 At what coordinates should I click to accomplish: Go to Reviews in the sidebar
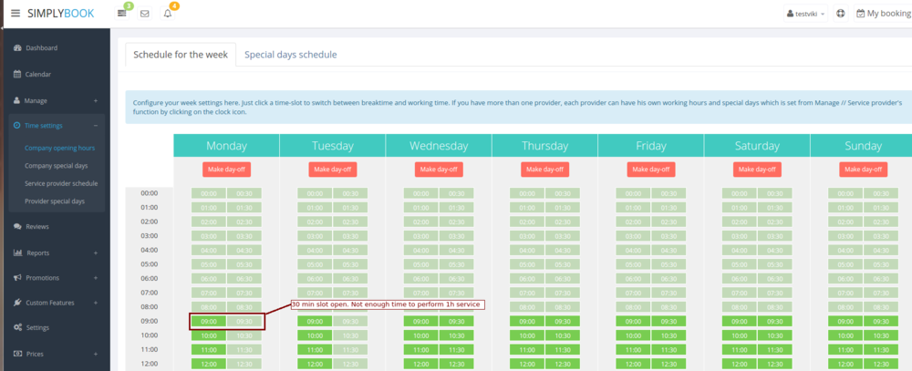coord(37,226)
